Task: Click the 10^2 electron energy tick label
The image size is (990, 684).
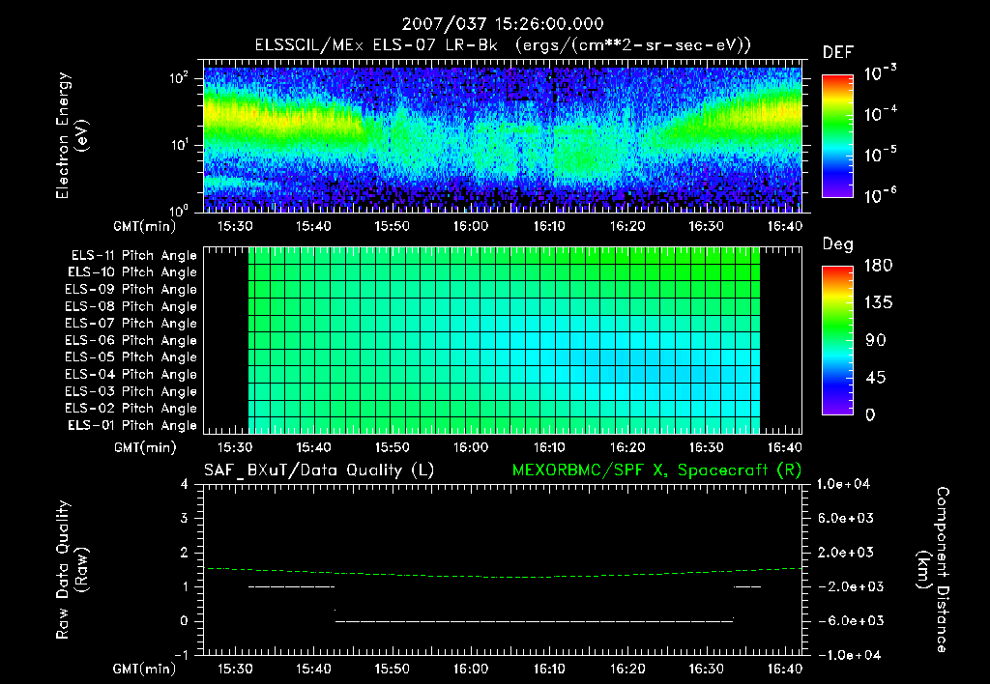Action: 179,78
